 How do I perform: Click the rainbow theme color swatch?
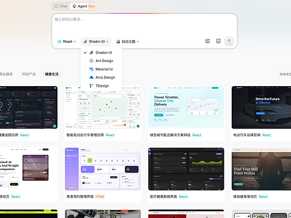118,41
